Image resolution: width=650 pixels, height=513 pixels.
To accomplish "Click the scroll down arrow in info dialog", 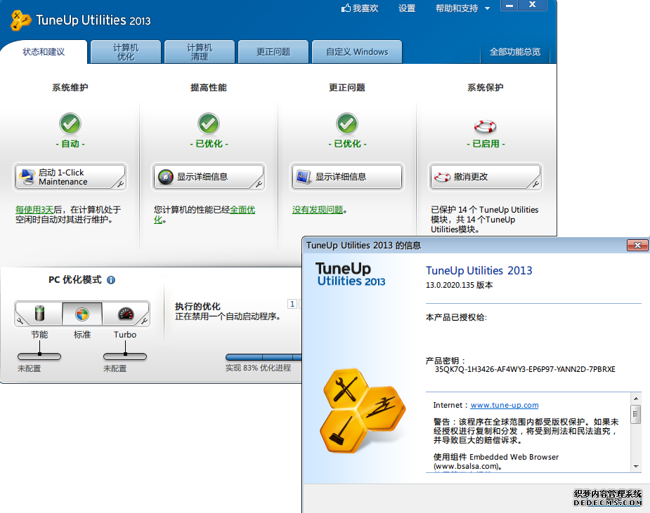I will 636,467.
